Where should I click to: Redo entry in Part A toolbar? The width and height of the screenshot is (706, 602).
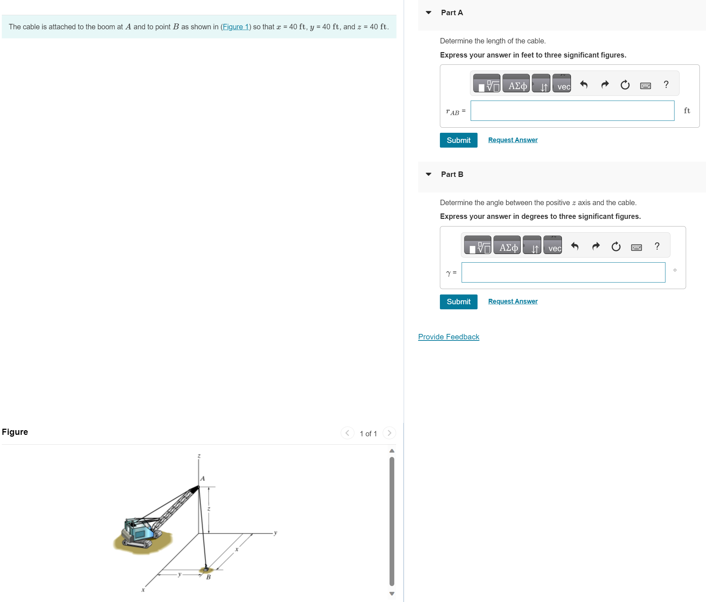tap(605, 85)
